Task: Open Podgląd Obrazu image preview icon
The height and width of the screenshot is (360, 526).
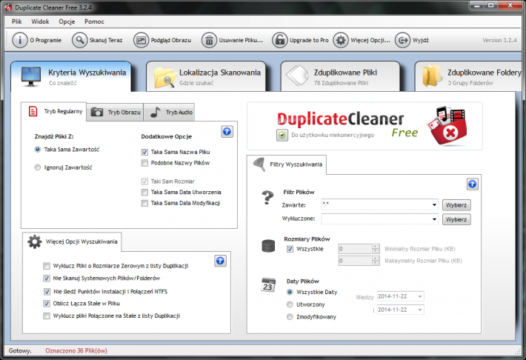Action: [141, 40]
